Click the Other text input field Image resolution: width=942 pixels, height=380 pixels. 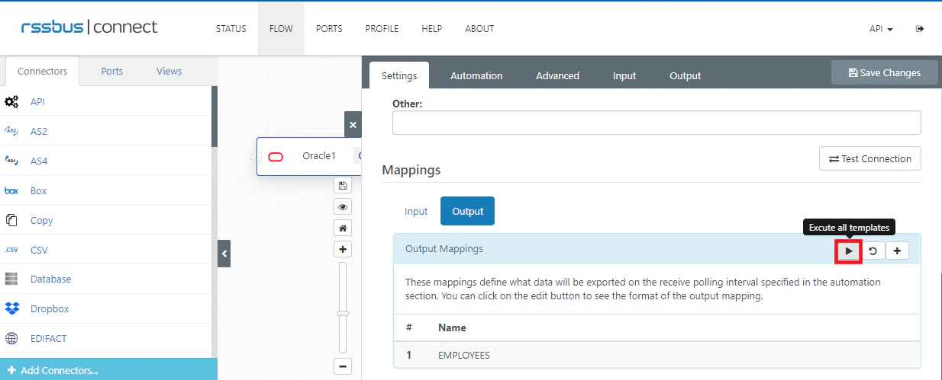coord(656,123)
